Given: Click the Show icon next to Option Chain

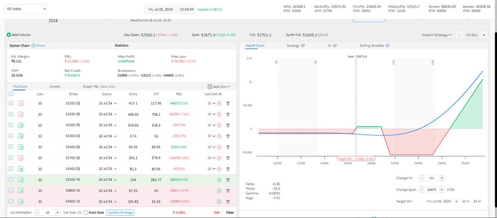Looking at the screenshot, I should 33,46.
